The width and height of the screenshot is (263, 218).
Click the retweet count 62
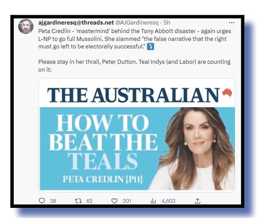89,201
